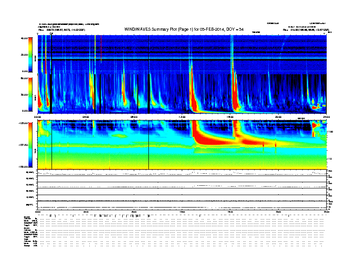Click the WIND/WAVES Summary Plot title
352x272 pixels.
click(x=184, y=29)
